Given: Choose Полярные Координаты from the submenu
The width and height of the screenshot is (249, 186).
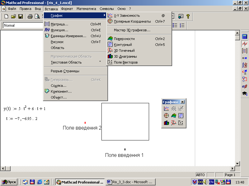Looking at the screenshot, I should [139, 21].
